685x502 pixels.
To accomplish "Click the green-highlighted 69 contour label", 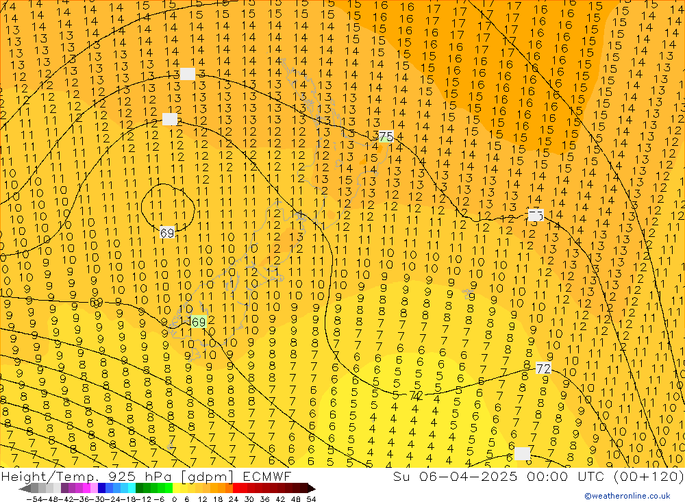I will coord(199,322).
